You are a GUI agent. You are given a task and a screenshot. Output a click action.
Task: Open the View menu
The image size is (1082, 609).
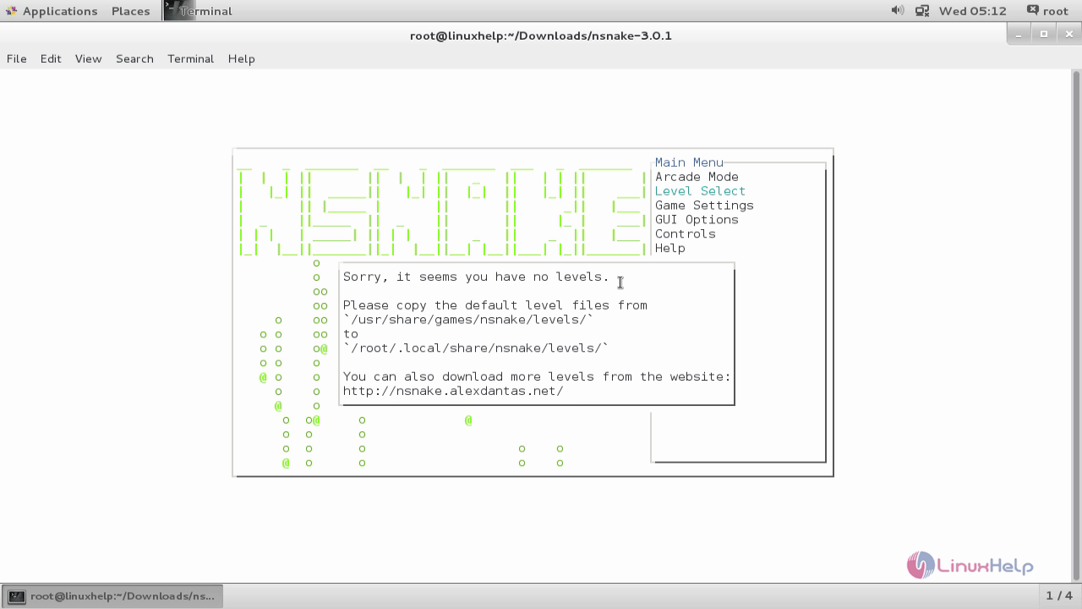point(88,58)
